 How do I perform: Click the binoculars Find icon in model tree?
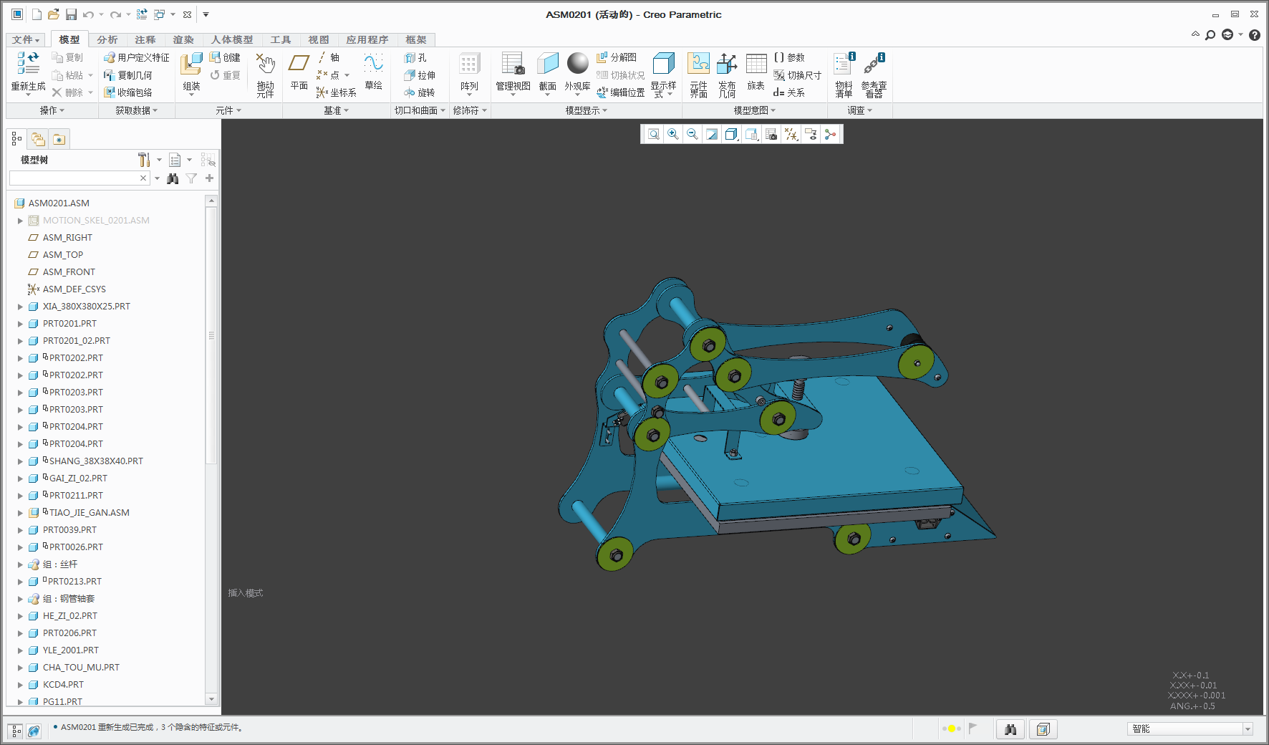pyautogui.click(x=173, y=178)
